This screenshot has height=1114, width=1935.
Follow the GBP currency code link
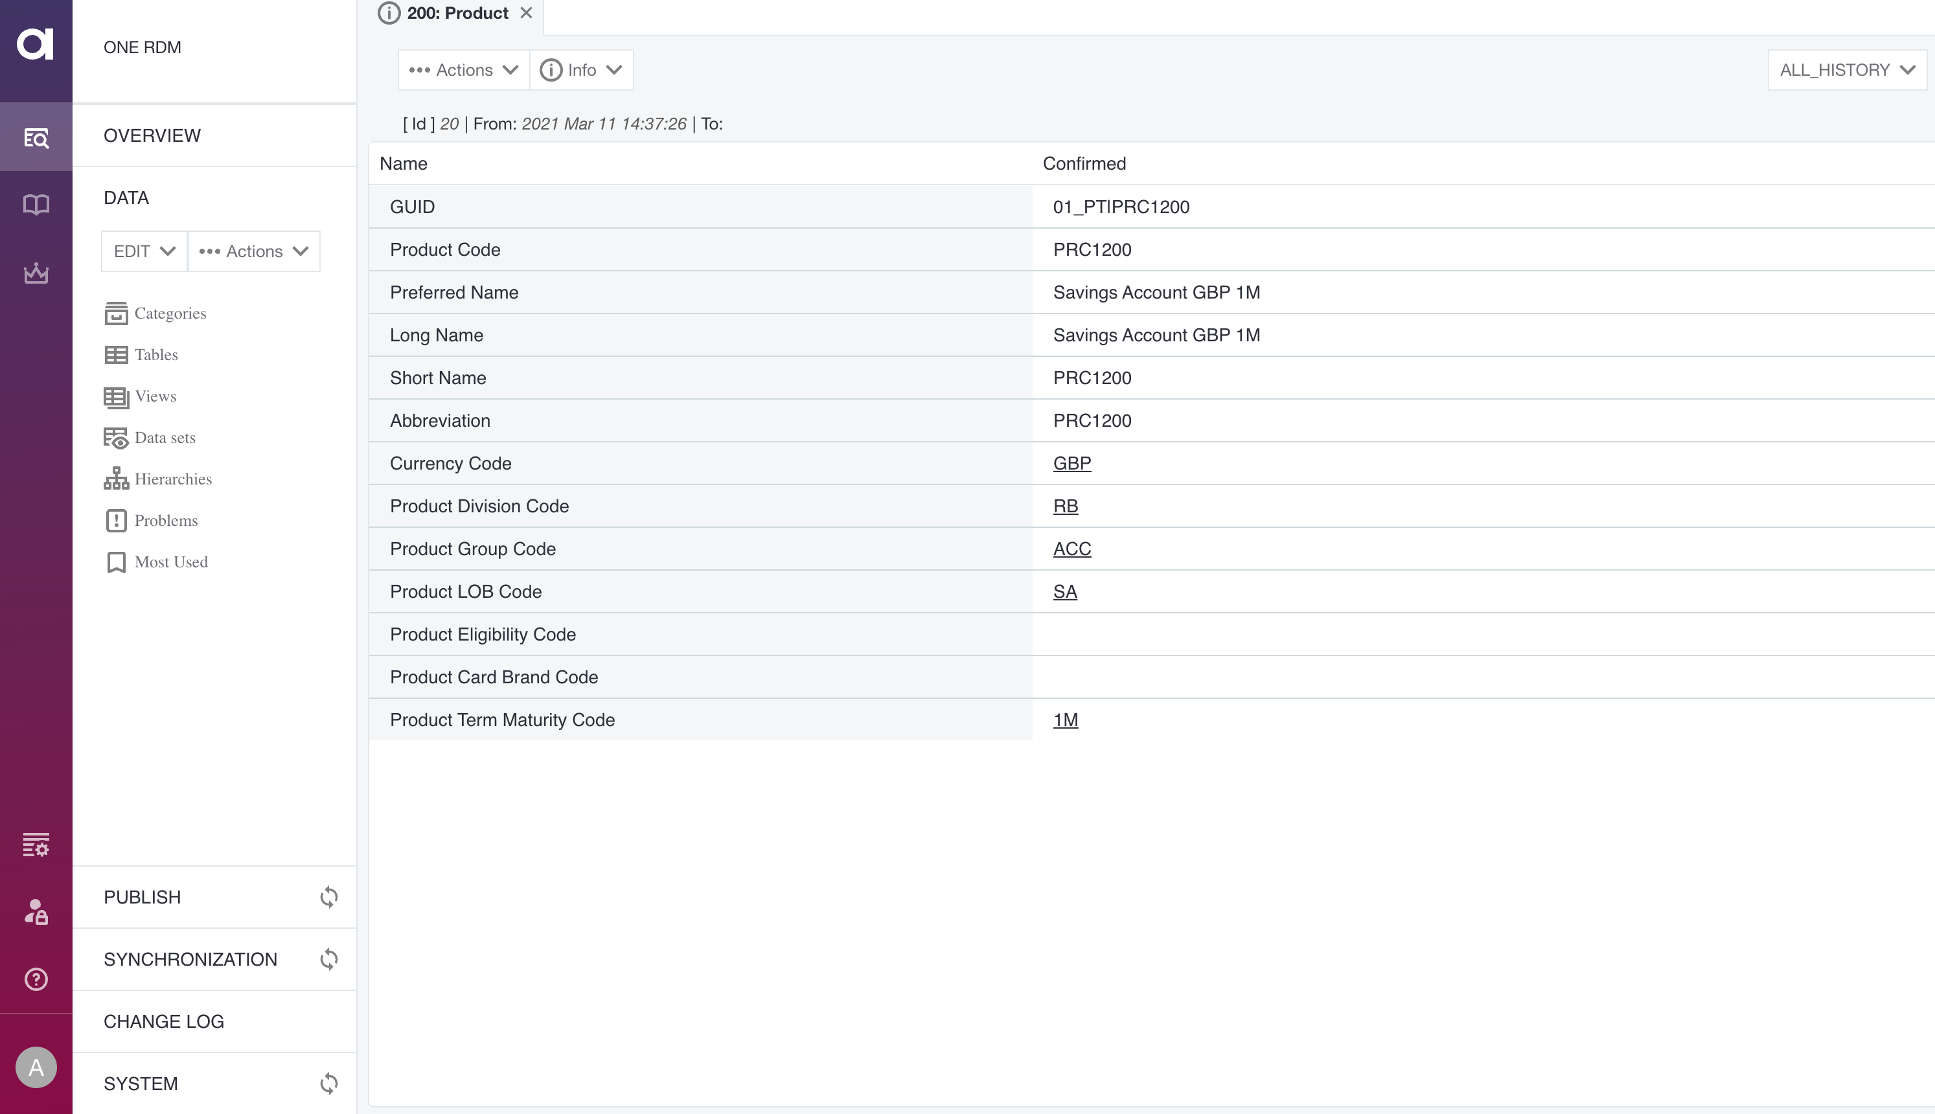[x=1071, y=463]
